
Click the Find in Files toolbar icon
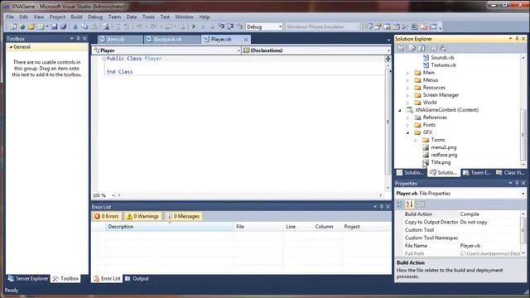click(x=106, y=26)
